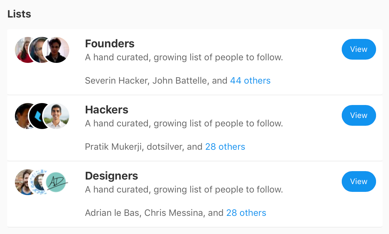
Task: Click '28 others' link in Designers row
Action: pos(246,213)
